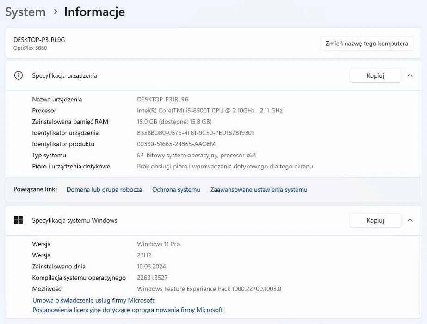This screenshot has width=427, height=324.
Task: Open Zaawansowane ustawienia systemu link
Action: pos(259,190)
